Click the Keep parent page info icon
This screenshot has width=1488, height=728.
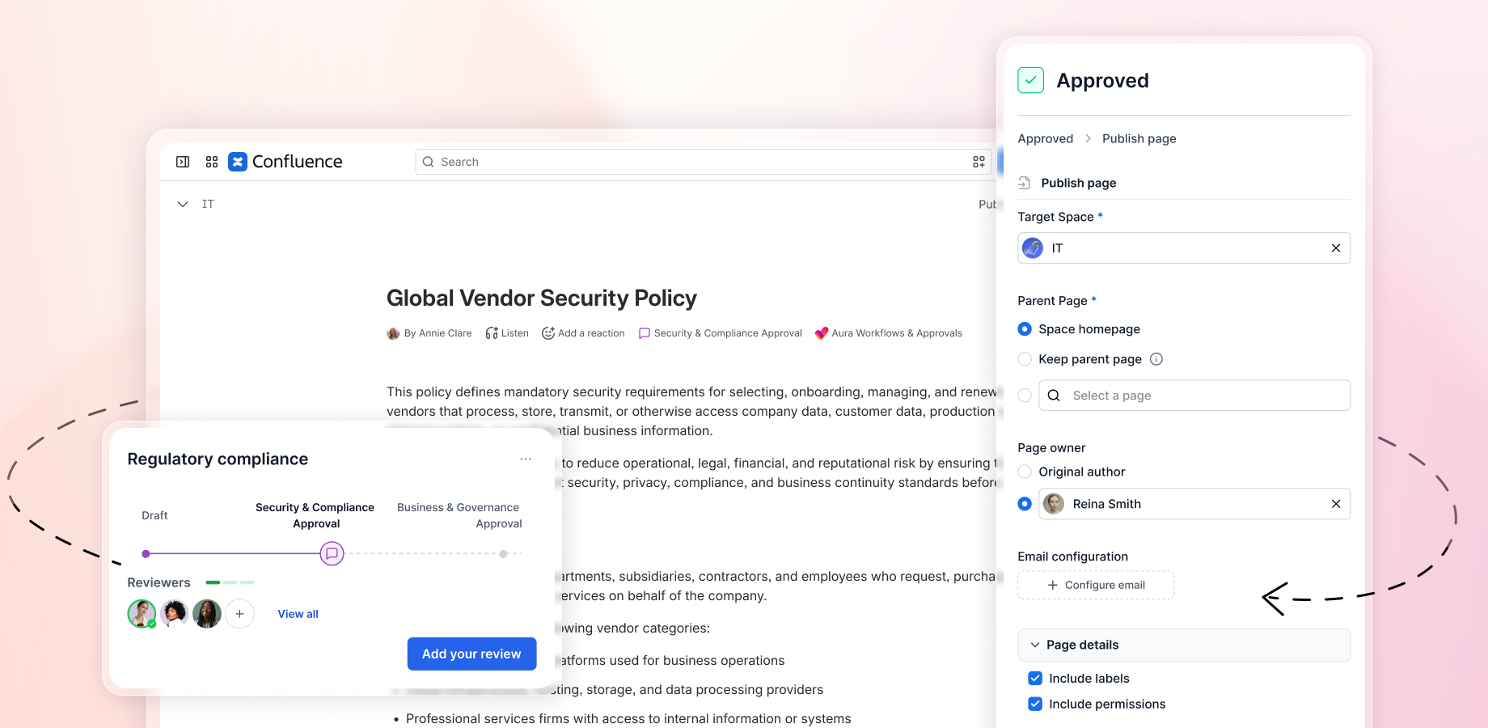pos(1156,359)
